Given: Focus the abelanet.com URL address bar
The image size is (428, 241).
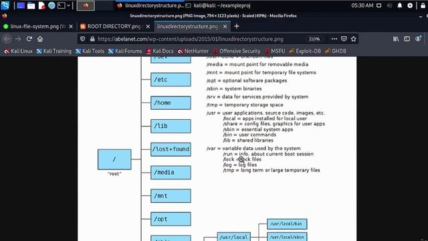Looking at the screenshot, I should click(191, 39).
